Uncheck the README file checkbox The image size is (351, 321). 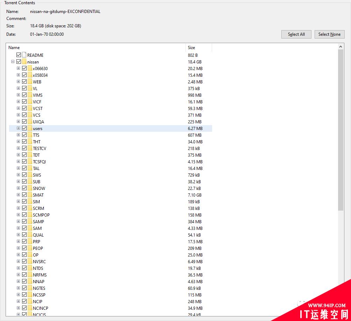coord(19,55)
